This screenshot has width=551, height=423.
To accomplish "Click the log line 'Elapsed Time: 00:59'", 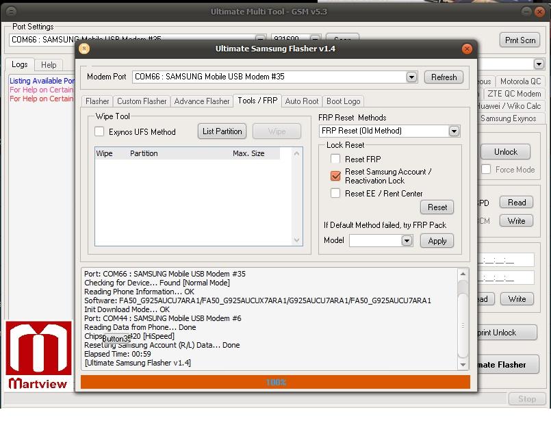I will coord(117,354).
